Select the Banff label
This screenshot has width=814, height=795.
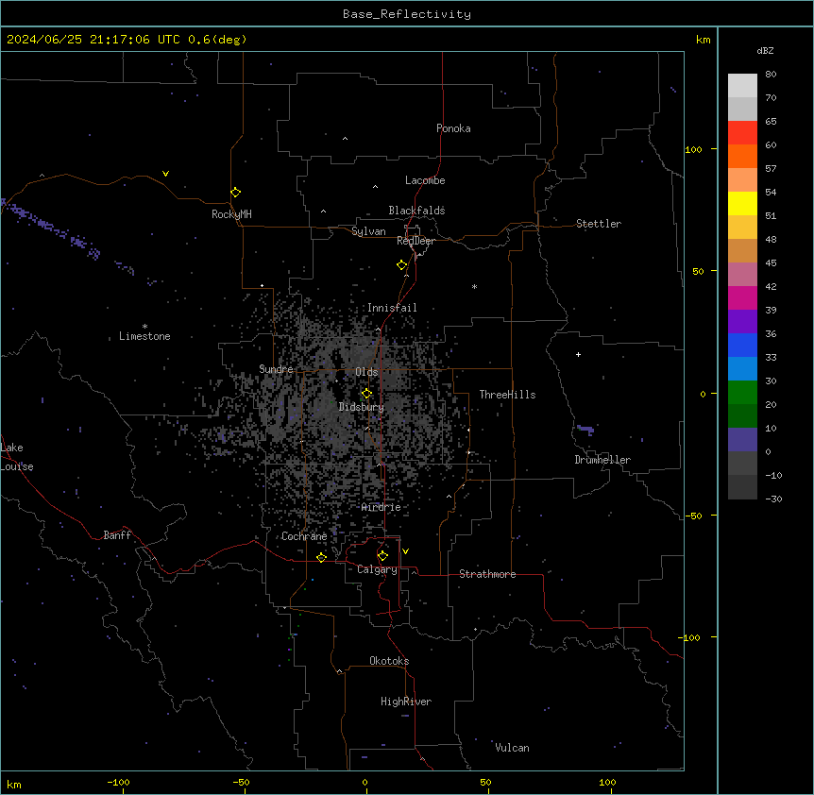point(117,535)
